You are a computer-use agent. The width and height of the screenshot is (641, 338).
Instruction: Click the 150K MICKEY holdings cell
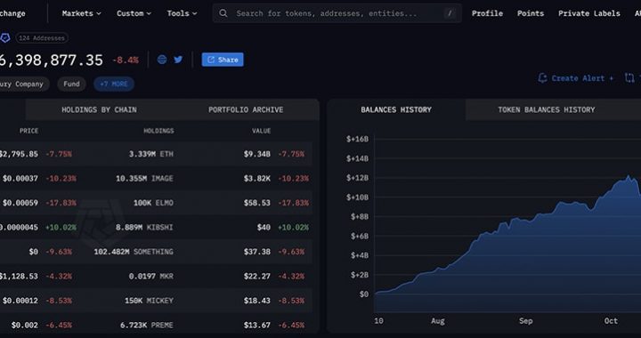(149, 301)
